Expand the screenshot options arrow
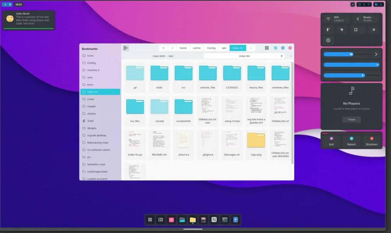 [363, 30]
